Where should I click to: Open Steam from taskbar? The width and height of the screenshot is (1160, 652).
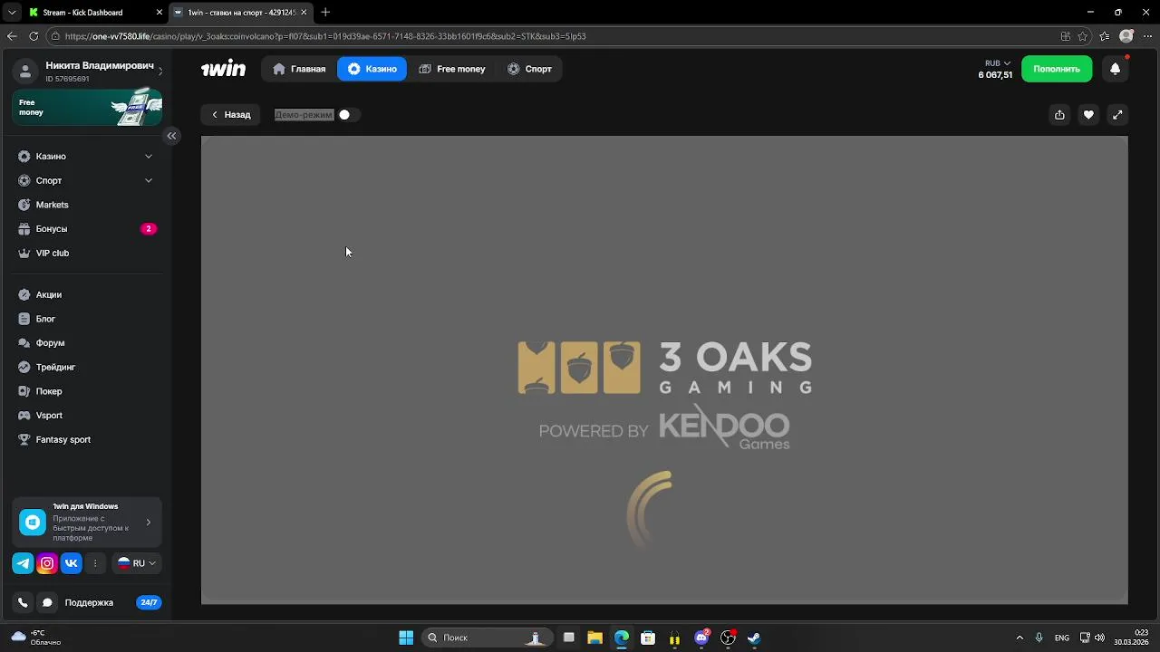[754, 638]
